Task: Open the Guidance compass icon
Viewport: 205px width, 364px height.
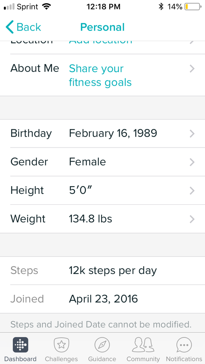Action: pyautogui.click(x=102, y=345)
